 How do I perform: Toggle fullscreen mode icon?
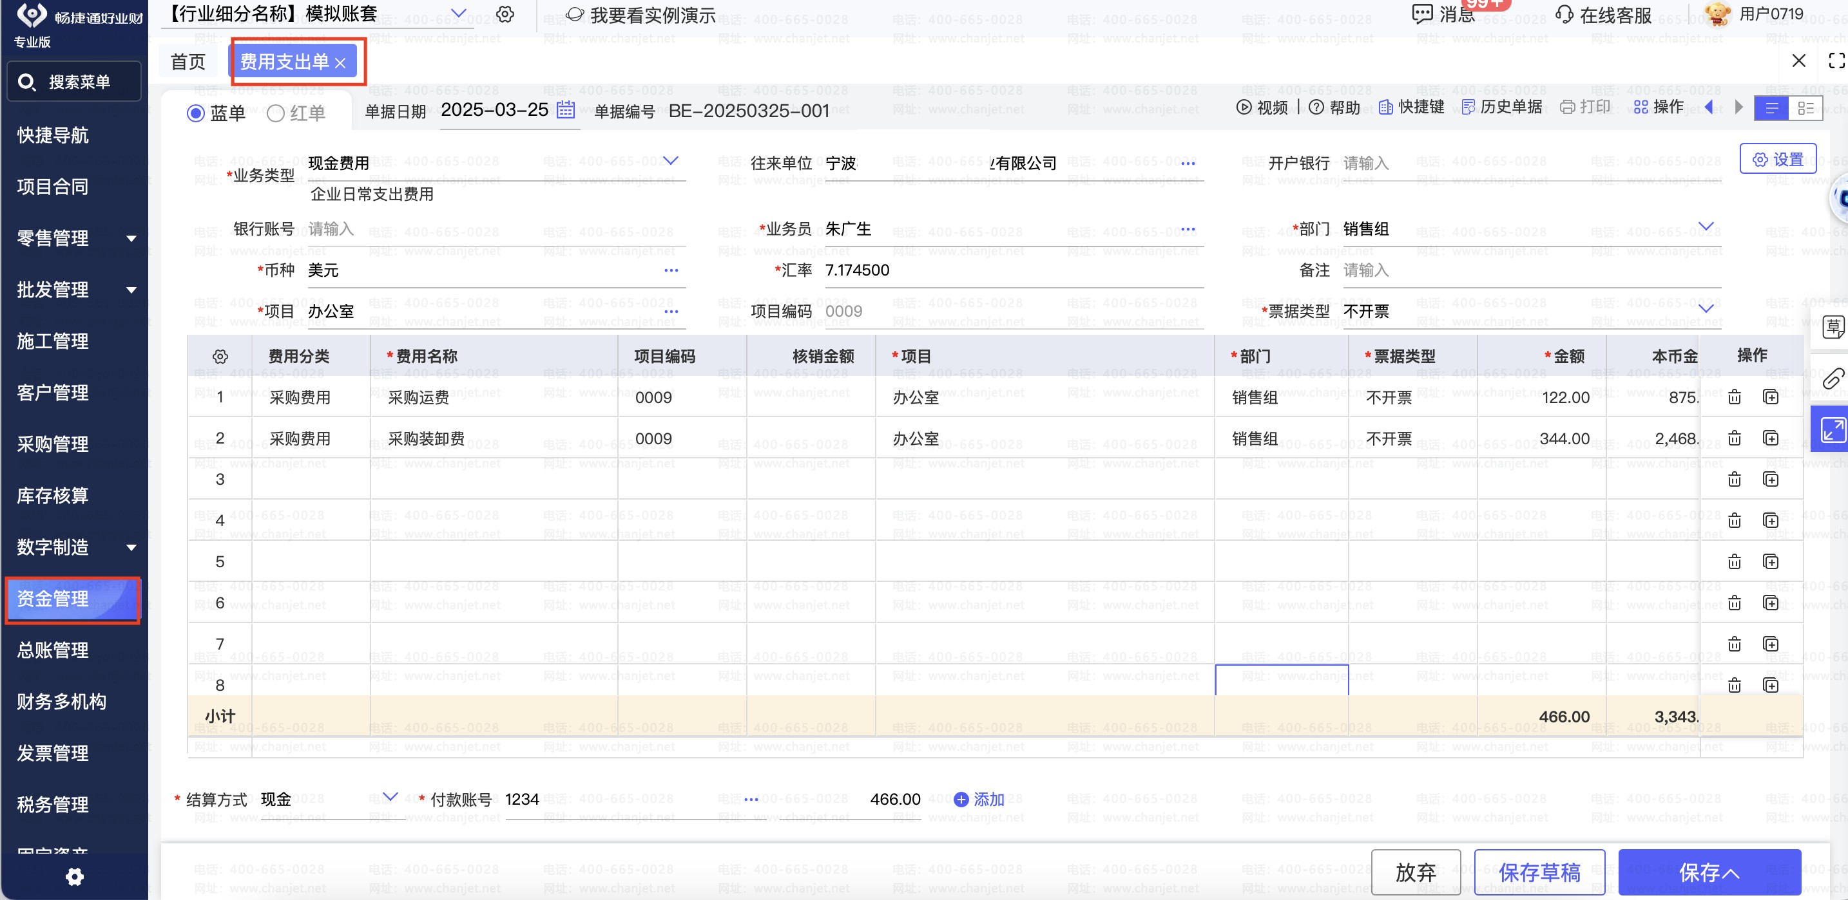1836,61
